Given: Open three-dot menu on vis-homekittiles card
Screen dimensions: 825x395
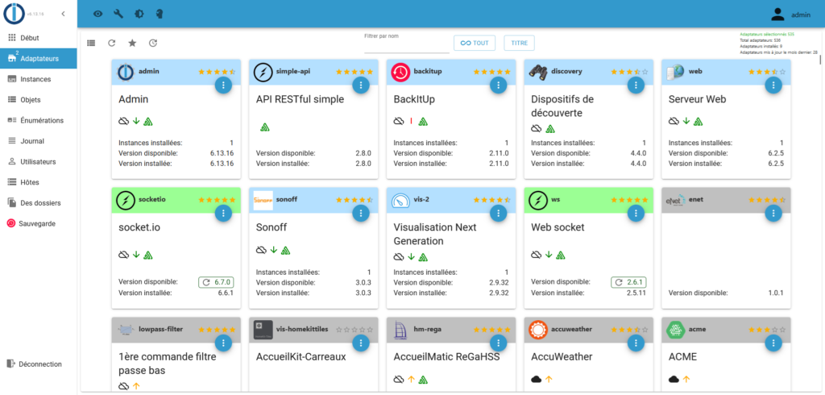Looking at the screenshot, I should [x=360, y=343].
